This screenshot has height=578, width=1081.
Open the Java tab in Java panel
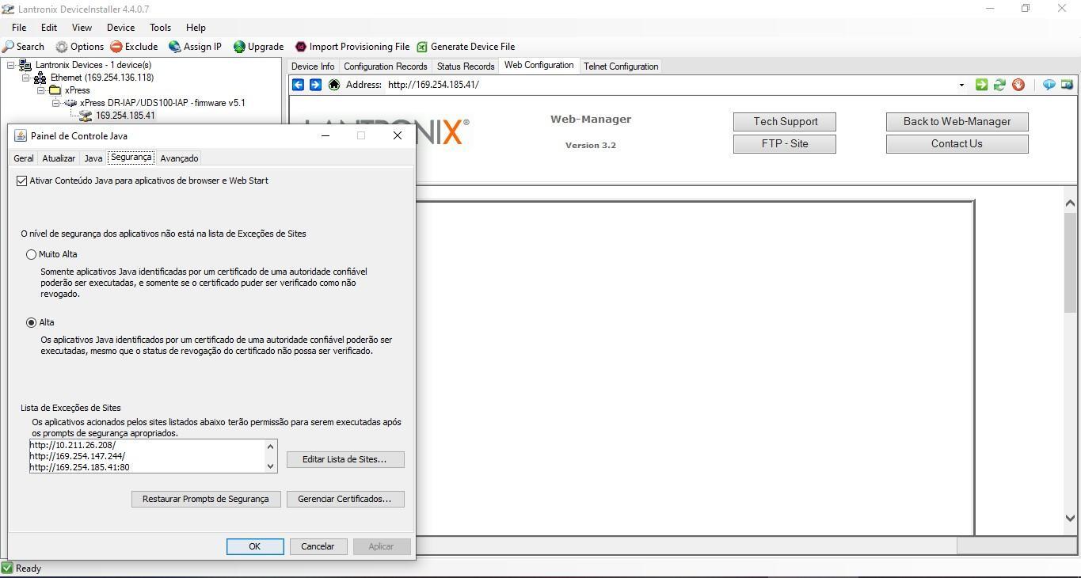(93, 158)
